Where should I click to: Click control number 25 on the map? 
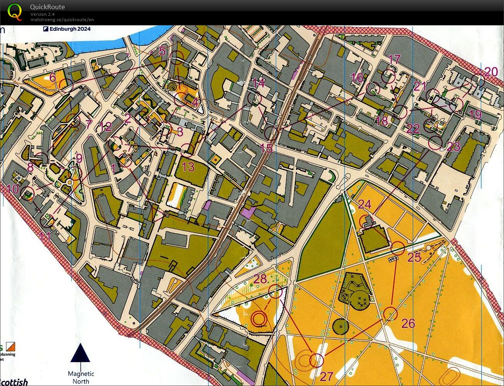click(414, 257)
